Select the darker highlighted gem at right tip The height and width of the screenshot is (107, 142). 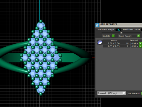(x=57, y=58)
